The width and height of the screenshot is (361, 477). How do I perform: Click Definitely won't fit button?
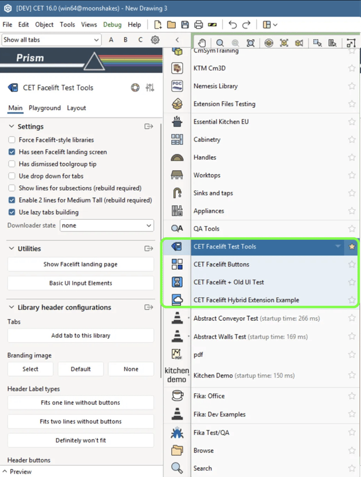(x=81, y=440)
